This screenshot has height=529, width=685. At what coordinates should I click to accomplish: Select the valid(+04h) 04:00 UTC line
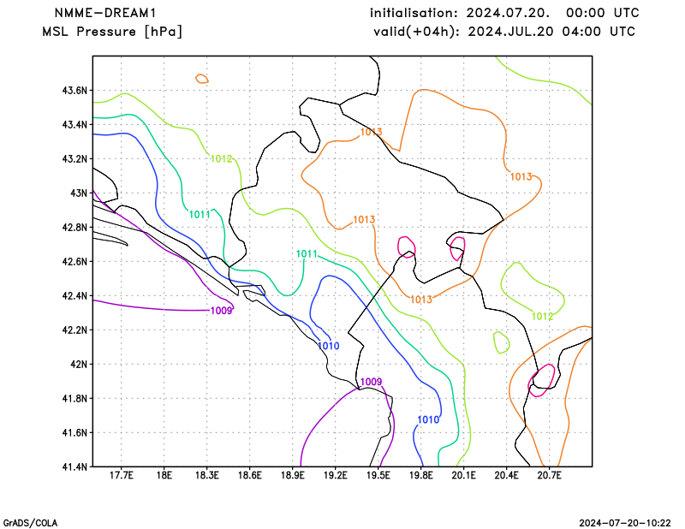click(504, 32)
